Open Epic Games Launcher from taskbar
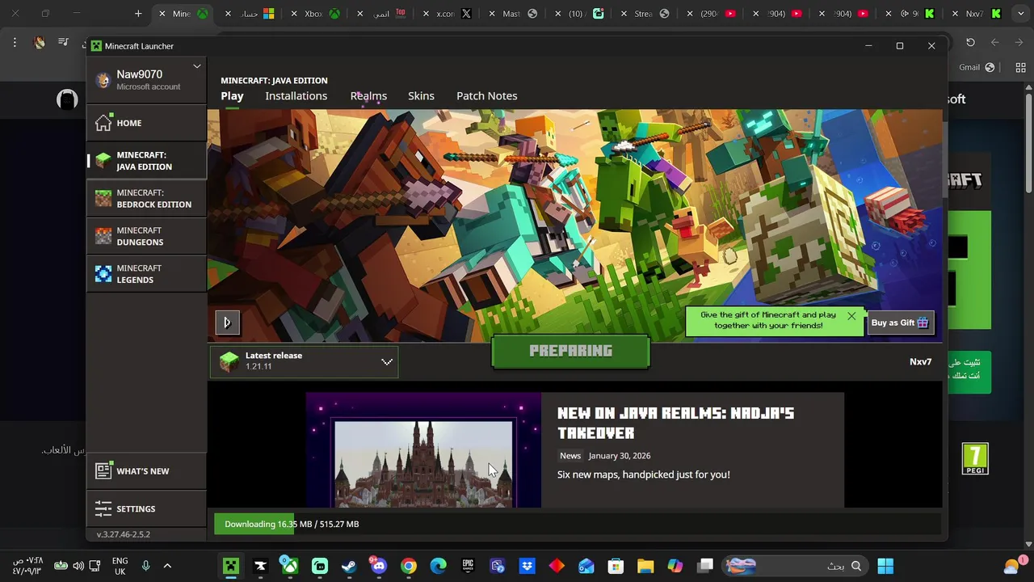 point(468,566)
